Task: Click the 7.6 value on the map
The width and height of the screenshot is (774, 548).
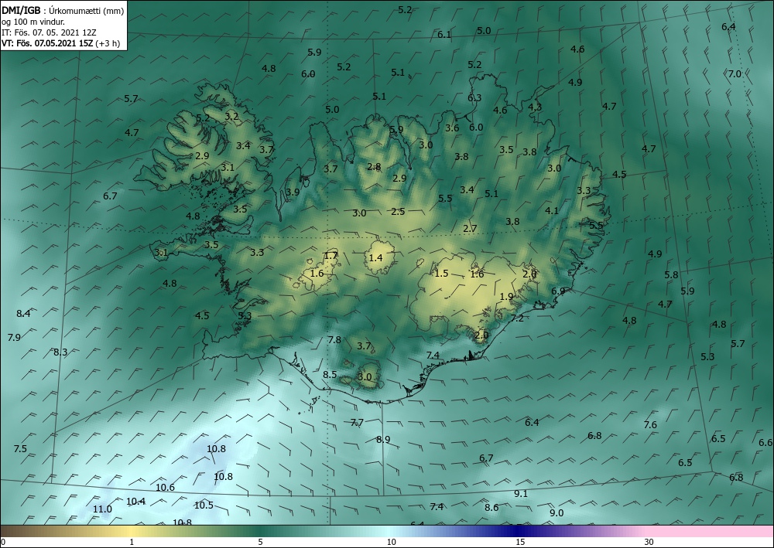Action: click(x=650, y=425)
